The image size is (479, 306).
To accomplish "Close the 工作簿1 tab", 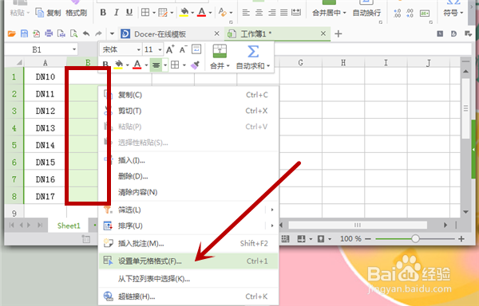I will tap(323, 33).
